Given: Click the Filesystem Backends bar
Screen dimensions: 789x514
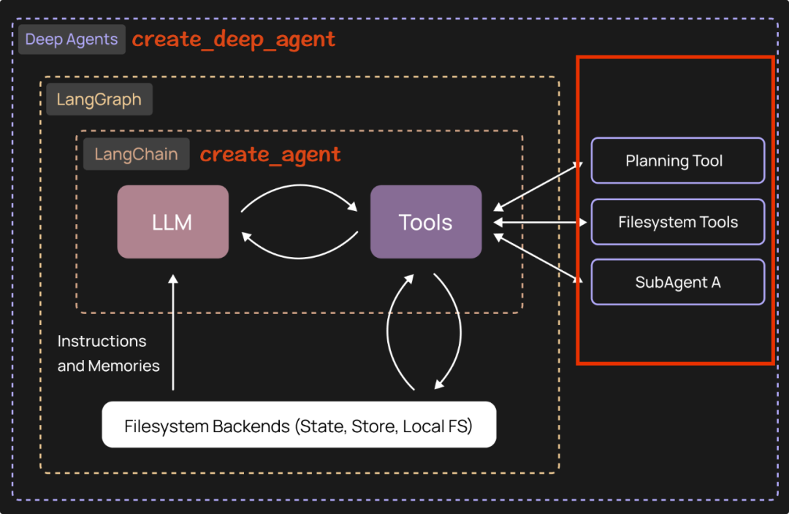Looking at the screenshot, I should [299, 425].
